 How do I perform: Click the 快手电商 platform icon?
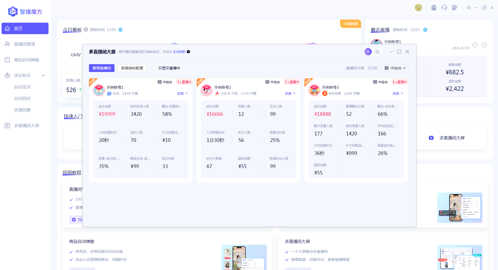[x=325, y=93]
